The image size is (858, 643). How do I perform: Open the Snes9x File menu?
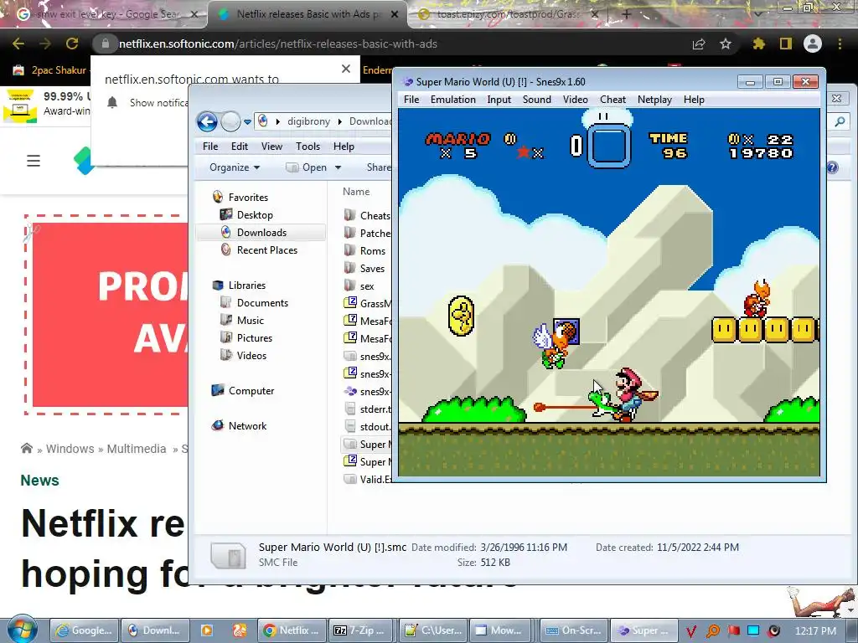click(411, 100)
